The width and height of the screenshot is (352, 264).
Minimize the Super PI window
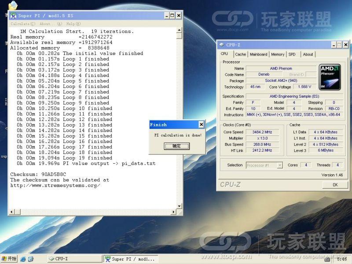[167, 15]
